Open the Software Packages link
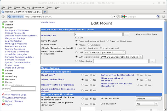Image resolution: width=167 pixels, height=111 pixels. tap(15, 60)
